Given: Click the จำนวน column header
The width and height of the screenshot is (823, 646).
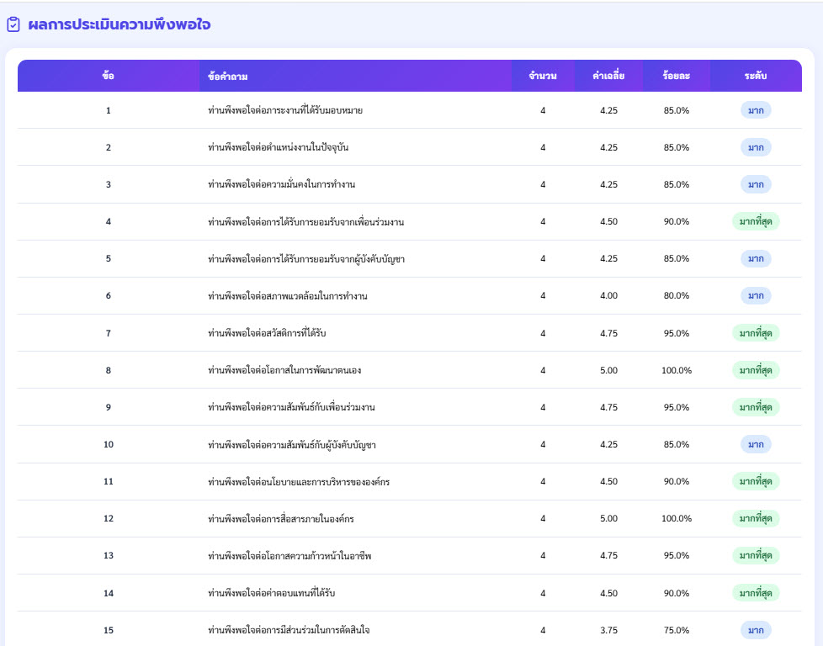Looking at the screenshot, I should (x=543, y=76).
